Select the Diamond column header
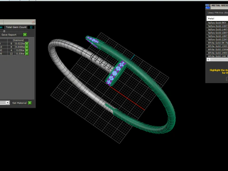 18,40
